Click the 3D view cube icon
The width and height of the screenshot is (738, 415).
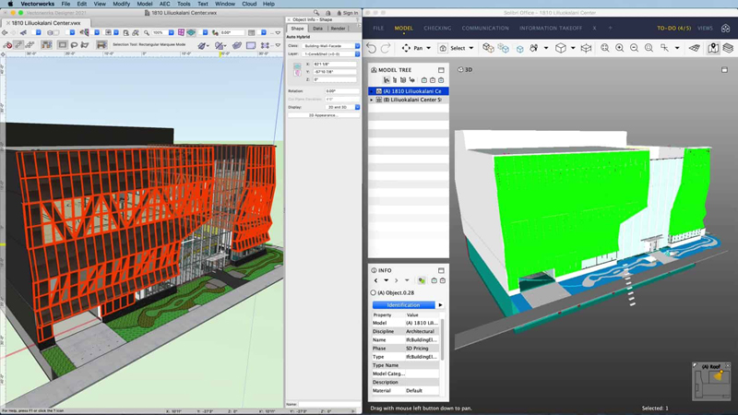click(560, 48)
